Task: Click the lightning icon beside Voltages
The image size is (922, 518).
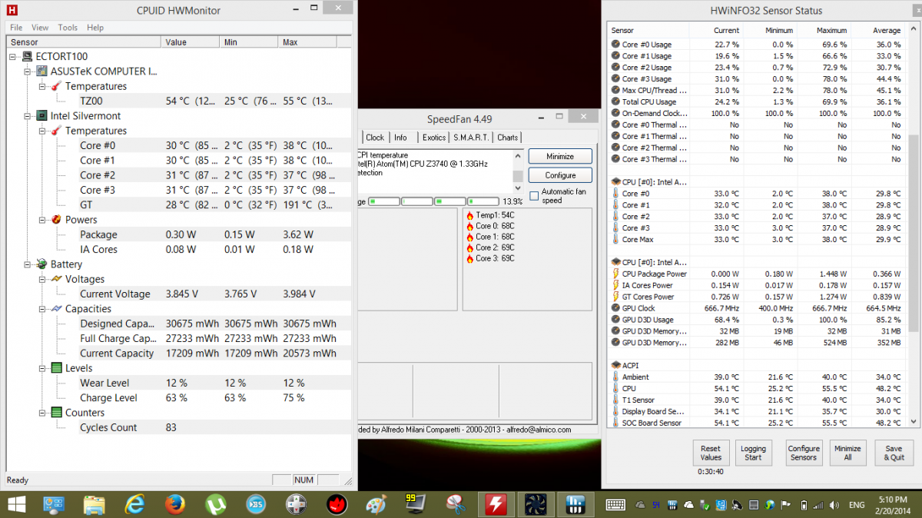Action: (57, 279)
